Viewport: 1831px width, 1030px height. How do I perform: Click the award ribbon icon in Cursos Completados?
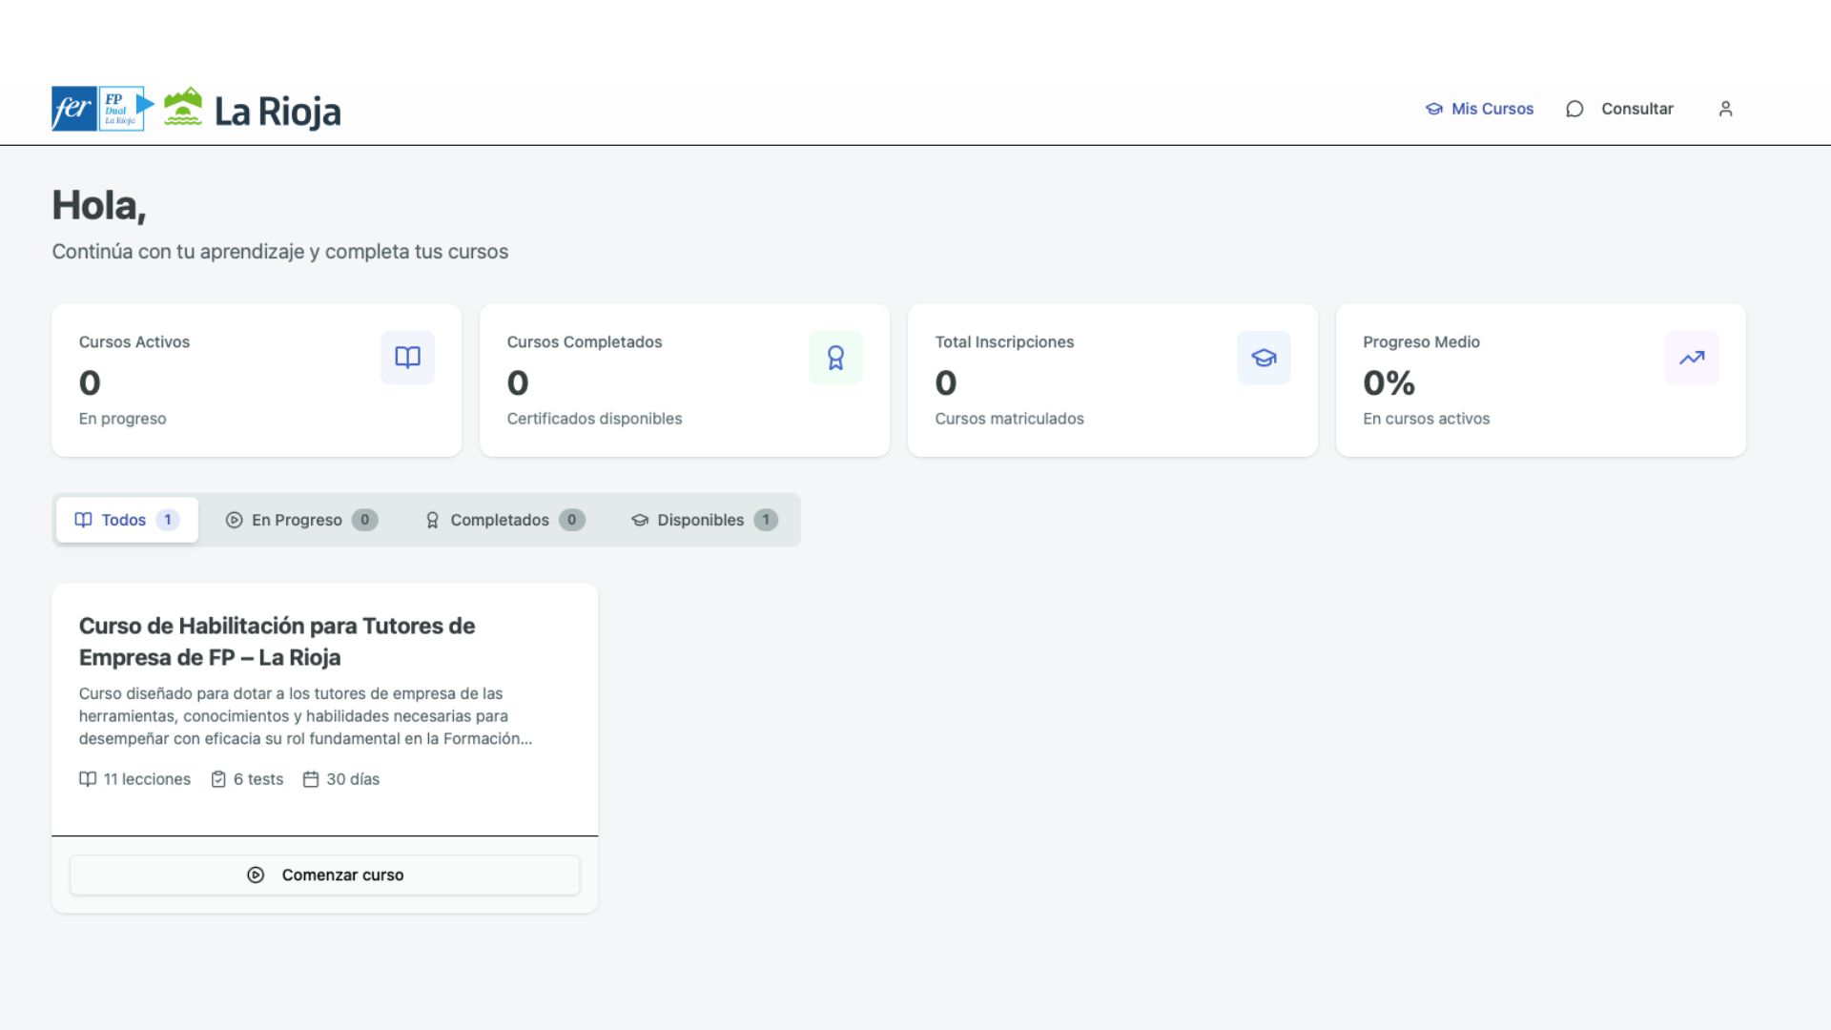[835, 358]
